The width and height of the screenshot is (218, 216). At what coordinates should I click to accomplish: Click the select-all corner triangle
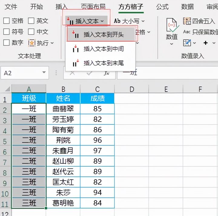coord(7,89)
